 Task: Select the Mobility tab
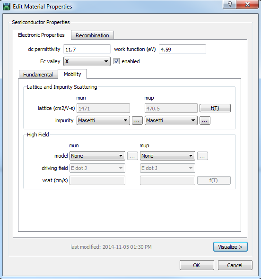coord(72,74)
